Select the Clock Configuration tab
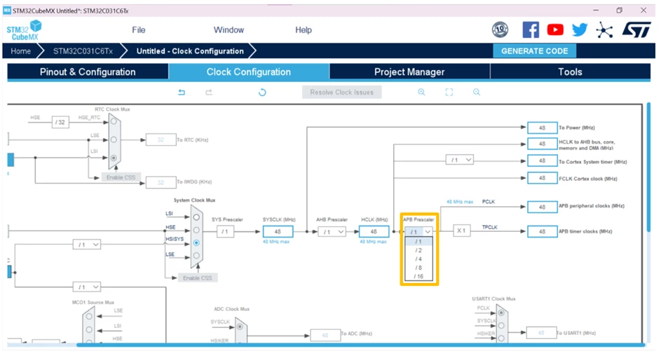 tap(249, 71)
